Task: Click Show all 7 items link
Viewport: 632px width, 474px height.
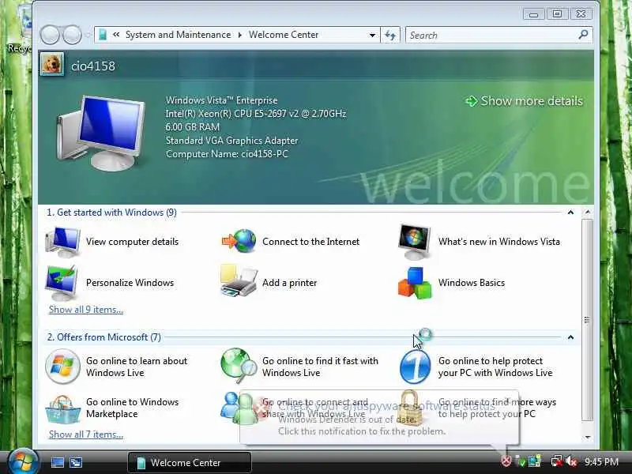Action: tap(86, 434)
